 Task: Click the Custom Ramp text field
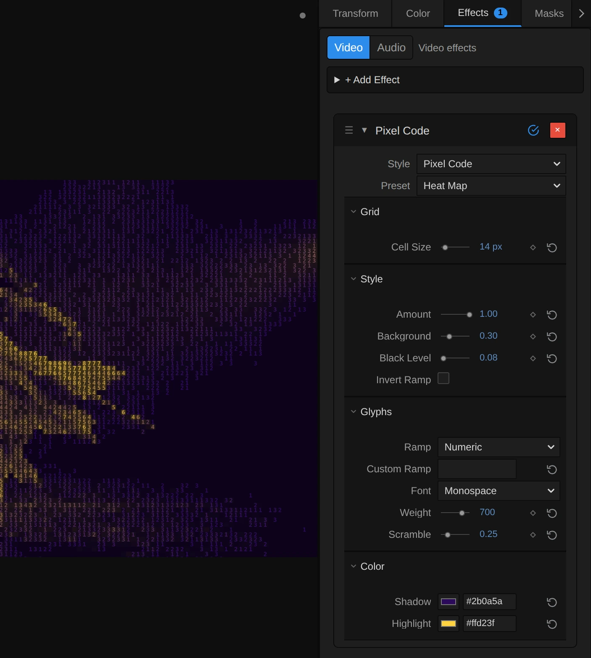pos(477,469)
